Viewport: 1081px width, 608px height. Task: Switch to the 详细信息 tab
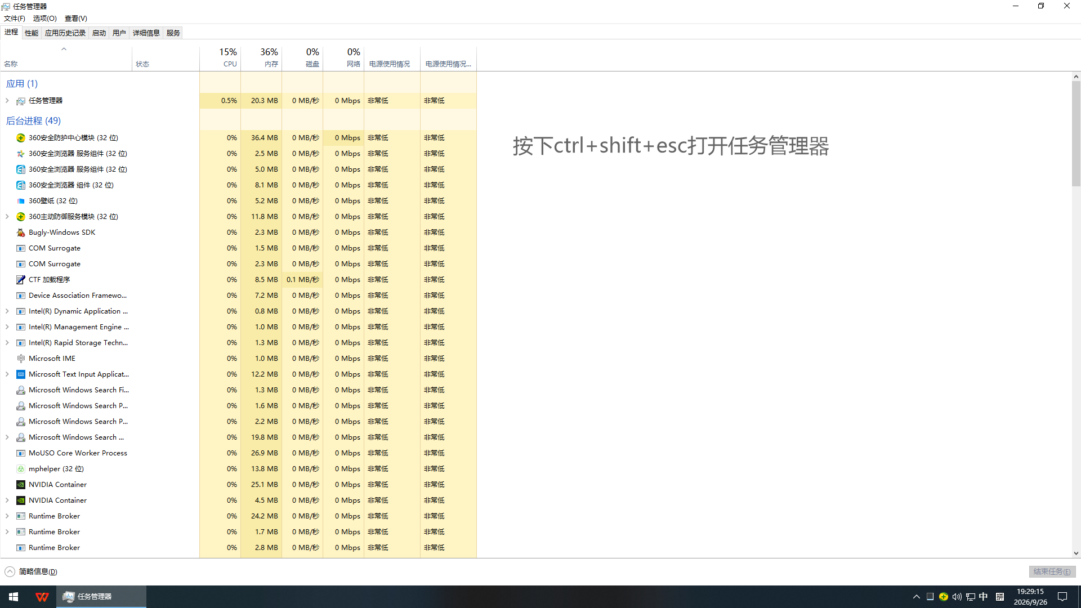tap(146, 33)
